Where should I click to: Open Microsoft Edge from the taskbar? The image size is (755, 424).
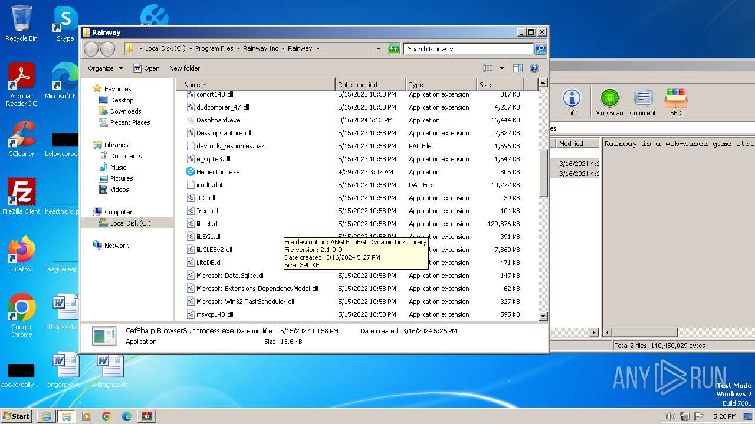(127, 416)
